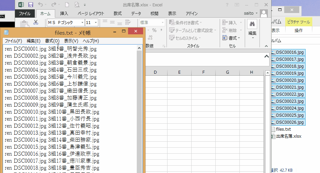Select column H header
320x173 pixels.
coord(252,72)
